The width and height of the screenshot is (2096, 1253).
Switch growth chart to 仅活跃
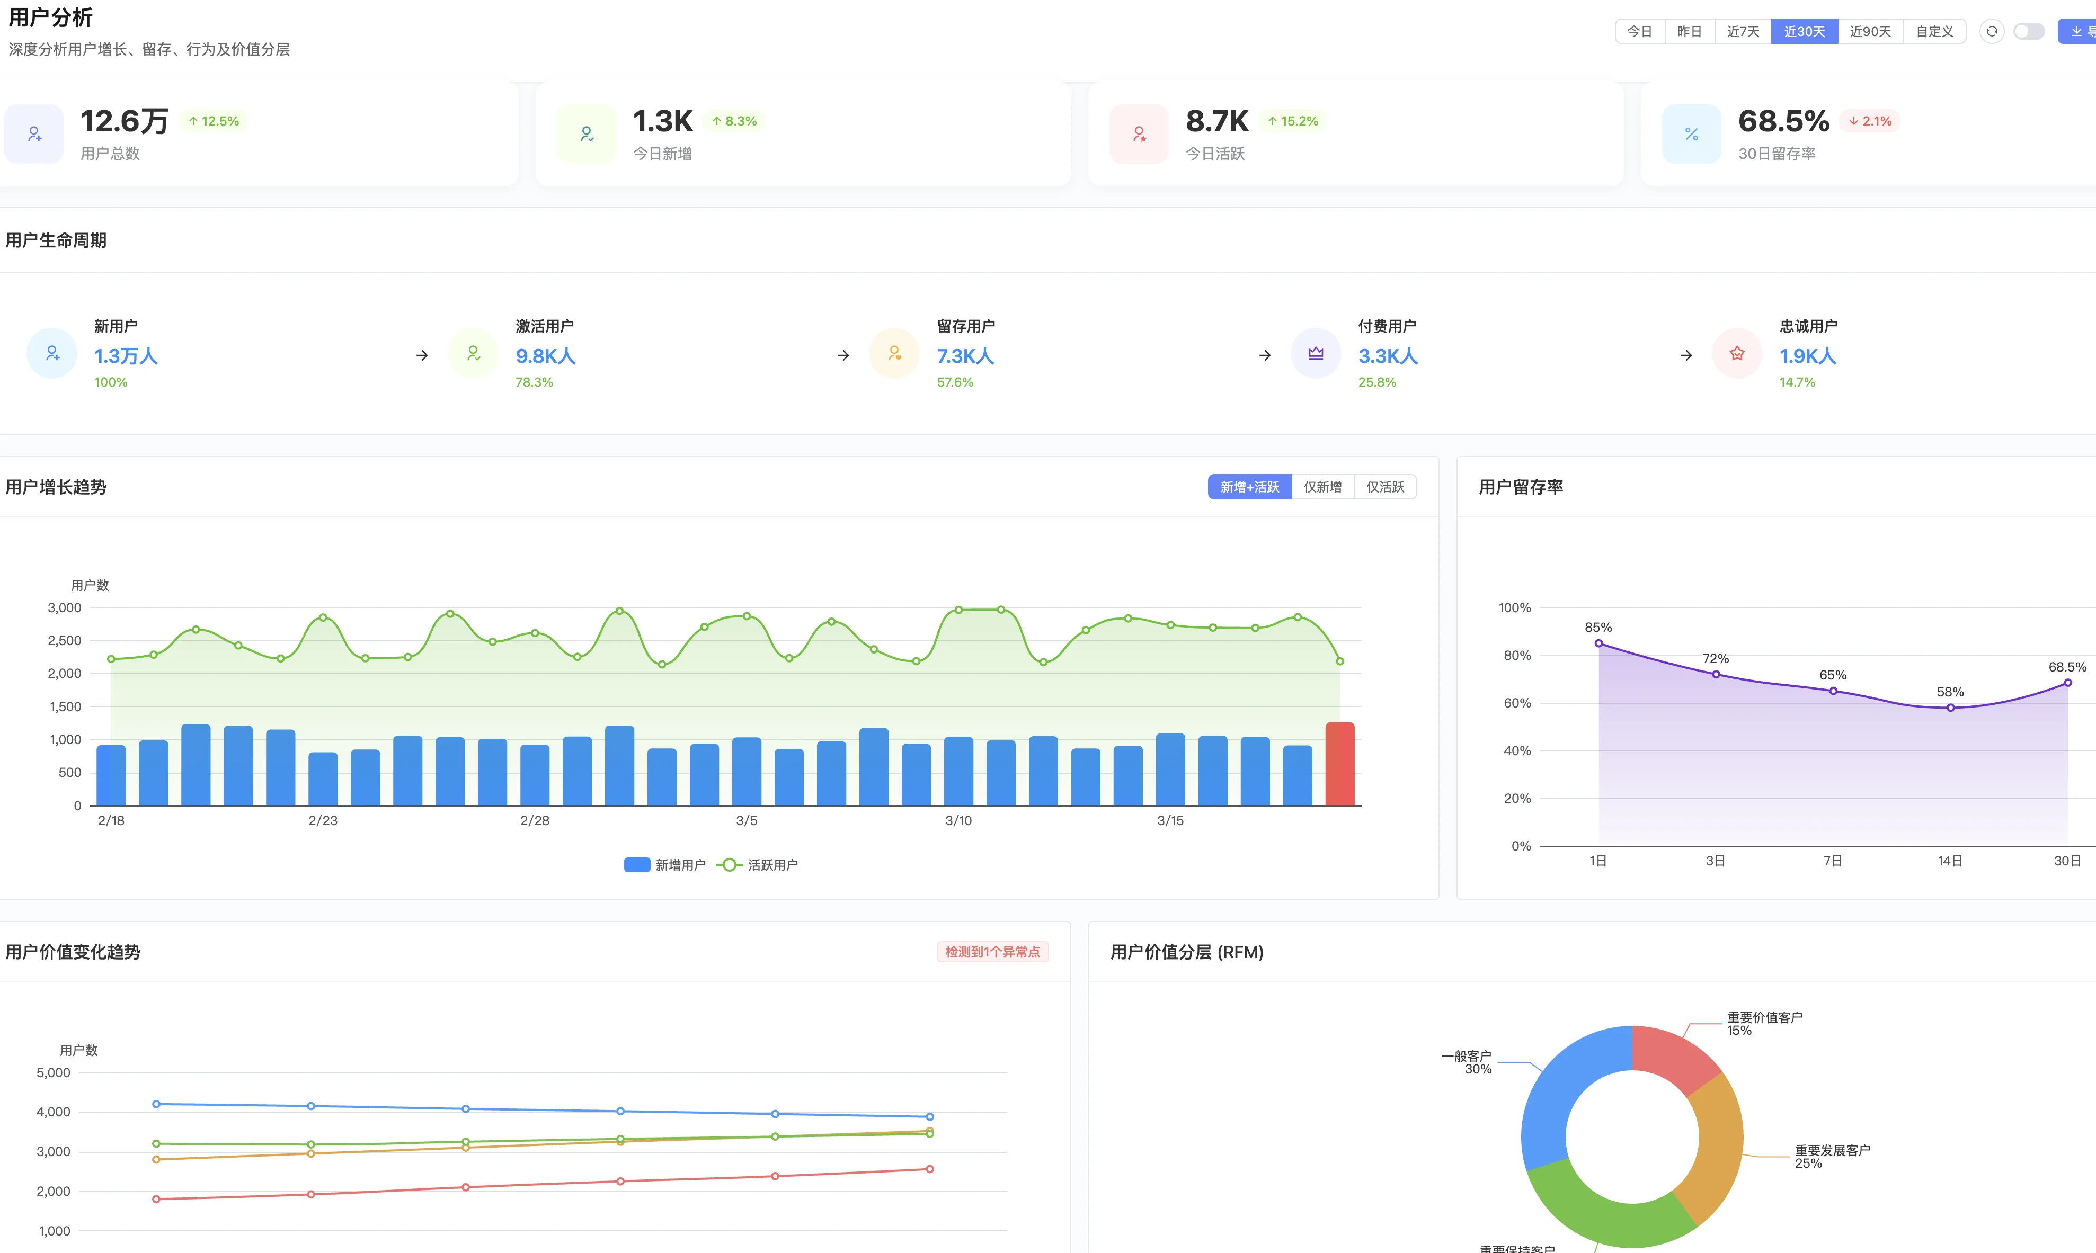(x=1385, y=487)
